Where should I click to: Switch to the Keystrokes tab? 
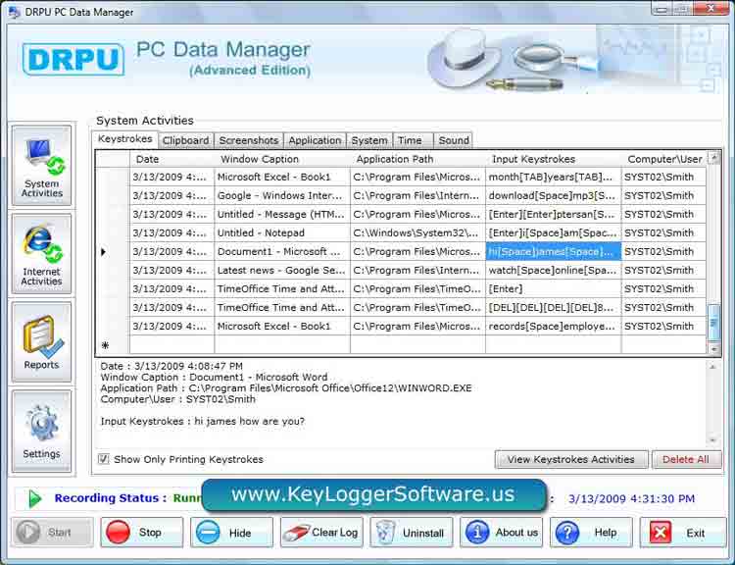click(125, 139)
